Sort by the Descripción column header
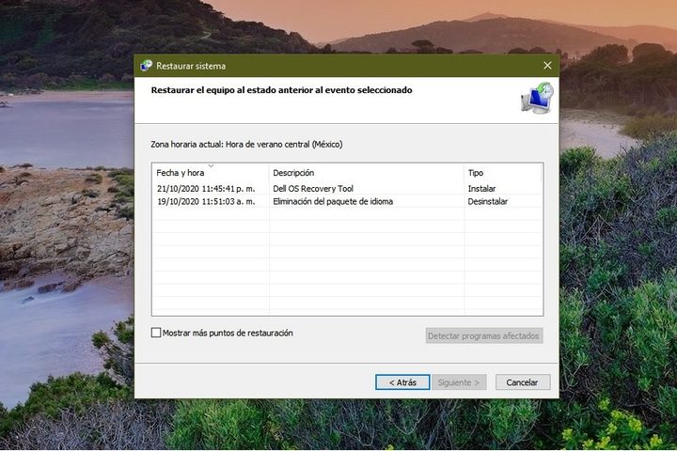 pyautogui.click(x=293, y=173)
